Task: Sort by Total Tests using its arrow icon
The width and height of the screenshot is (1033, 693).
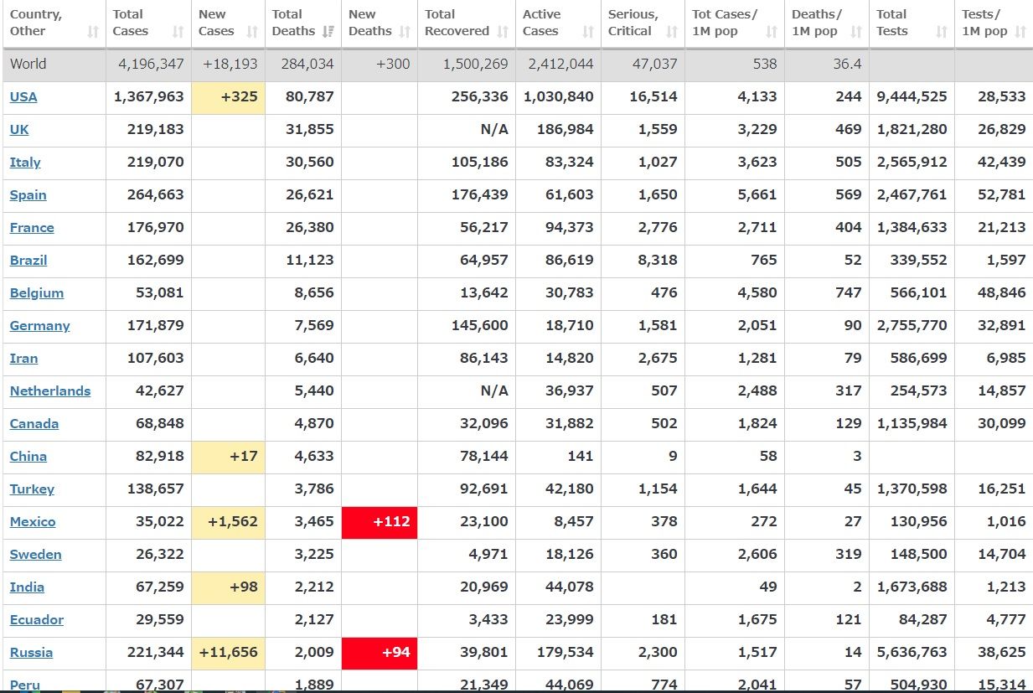Action: click(x=942, y=32)
